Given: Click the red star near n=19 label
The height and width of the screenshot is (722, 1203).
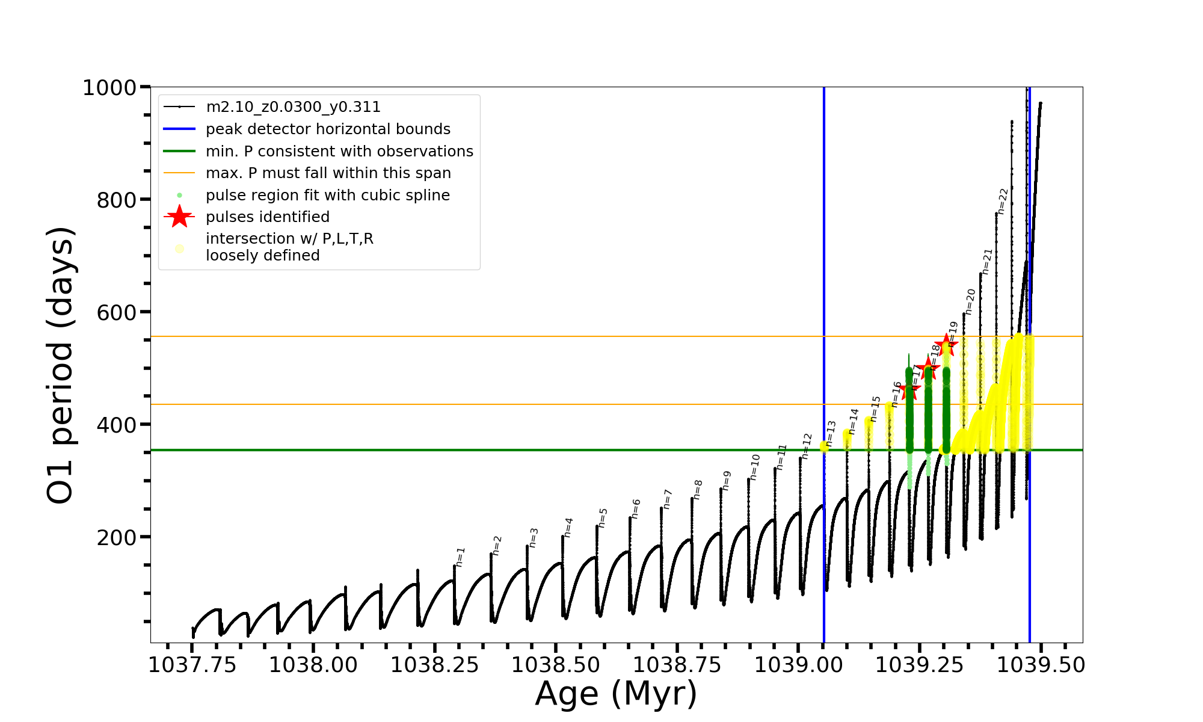Looking at the screenshot, I should (946, 345).
